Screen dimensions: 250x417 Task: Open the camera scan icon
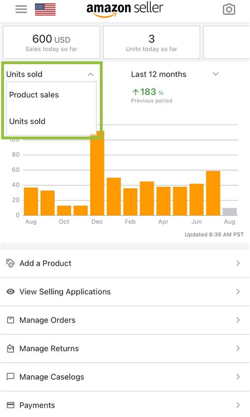coord(229,10)
